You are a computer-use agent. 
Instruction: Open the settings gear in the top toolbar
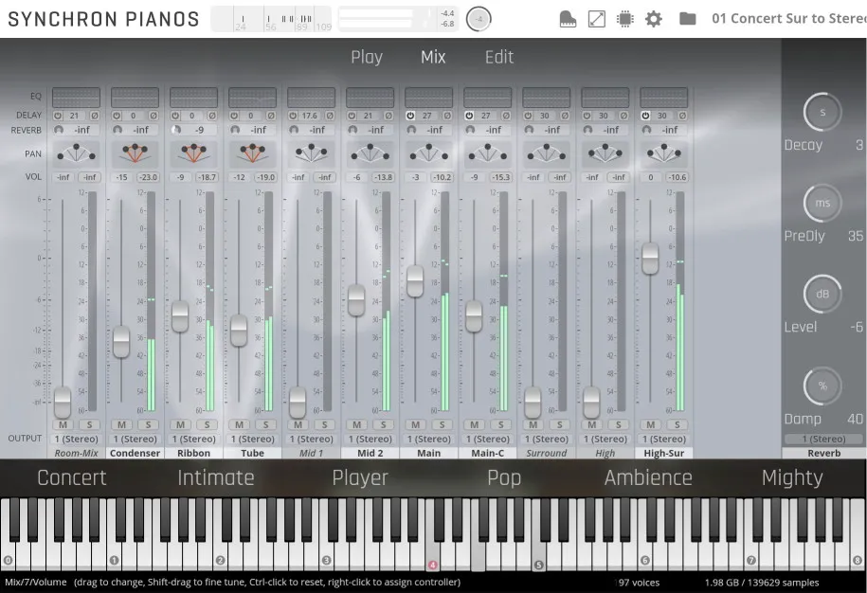click(x=654, y=17)
